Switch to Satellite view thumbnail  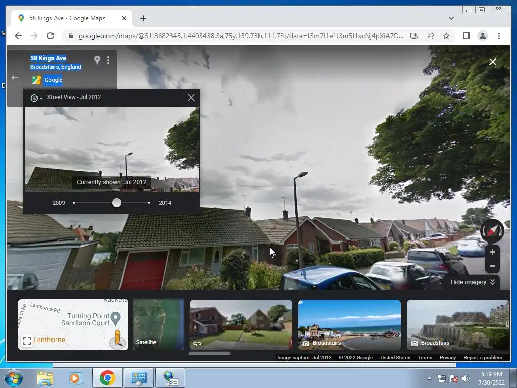[158, 324]
